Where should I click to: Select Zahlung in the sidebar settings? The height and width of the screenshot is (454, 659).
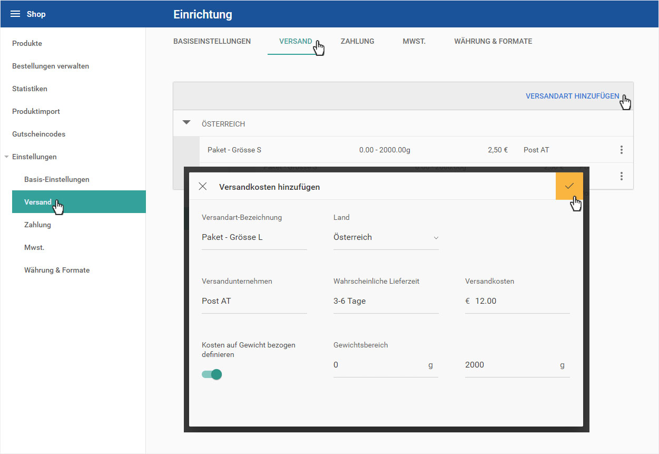[x=37, y=225]
